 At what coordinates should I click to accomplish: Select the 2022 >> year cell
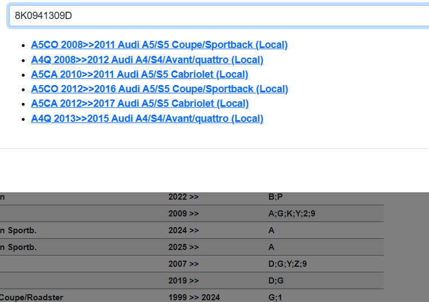click(x=183, y=197)
